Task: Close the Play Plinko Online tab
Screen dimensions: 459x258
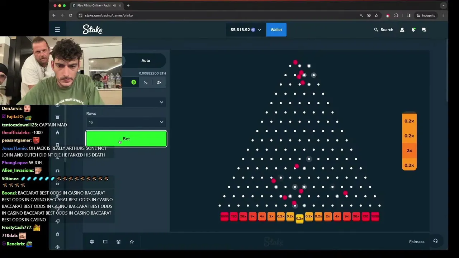Action: click(x=120, y=5)
